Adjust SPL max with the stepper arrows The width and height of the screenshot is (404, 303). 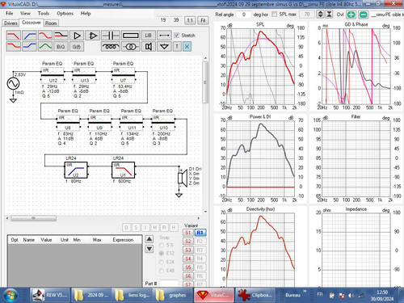click(320, 15)
